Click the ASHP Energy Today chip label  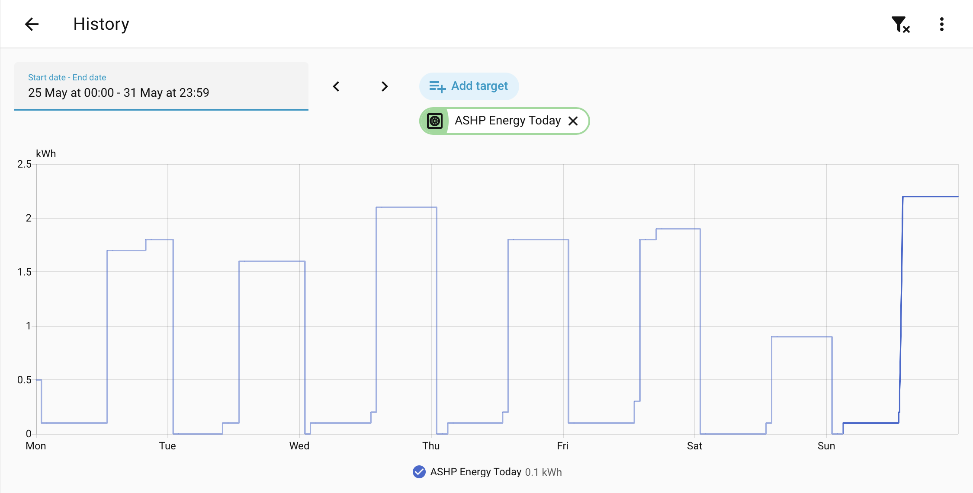point(507,121)
